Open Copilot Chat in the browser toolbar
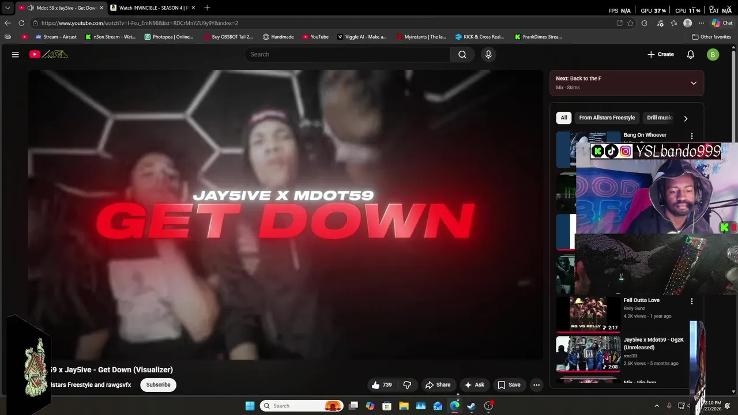Viewport: 738px width, 415px height. (x=722, y=23)
